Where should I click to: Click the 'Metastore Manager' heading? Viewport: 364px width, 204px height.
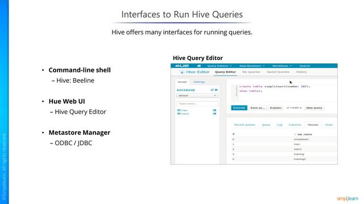pyautogui.click(x=80, y=133)
